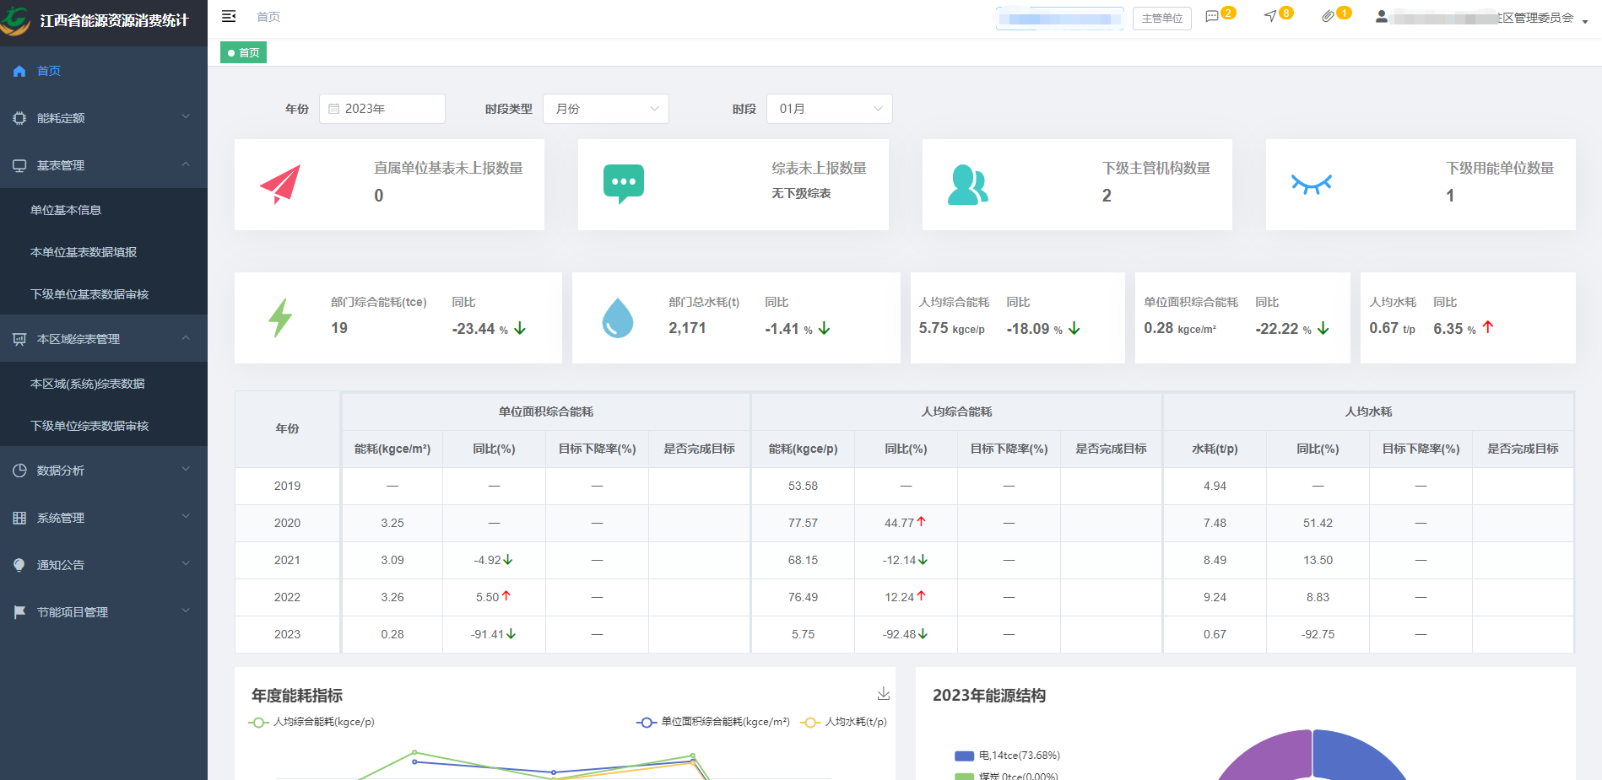Click the 基表管理 monitor icon
Screen dimensions: 1602x780
(x=19, y=165)
